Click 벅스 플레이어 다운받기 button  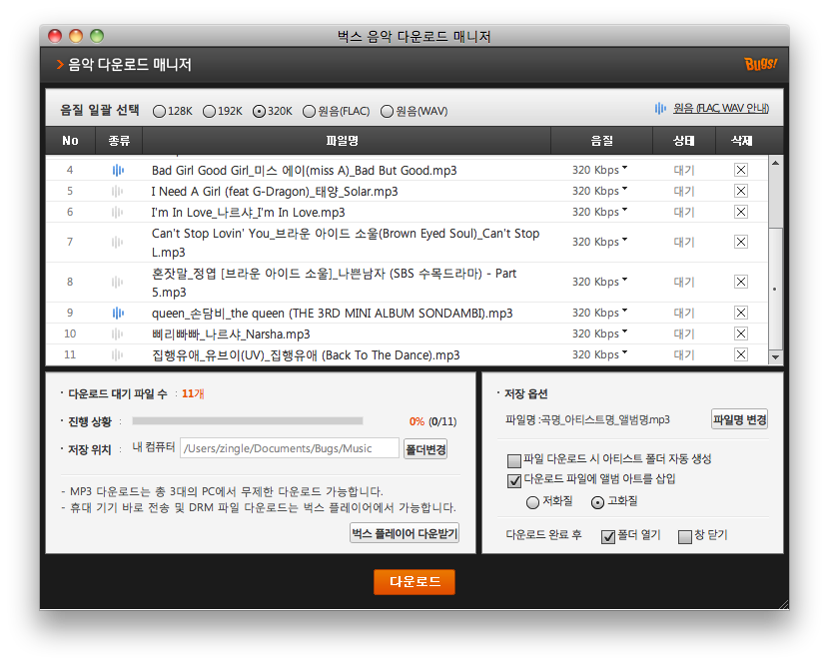point(405,533)
